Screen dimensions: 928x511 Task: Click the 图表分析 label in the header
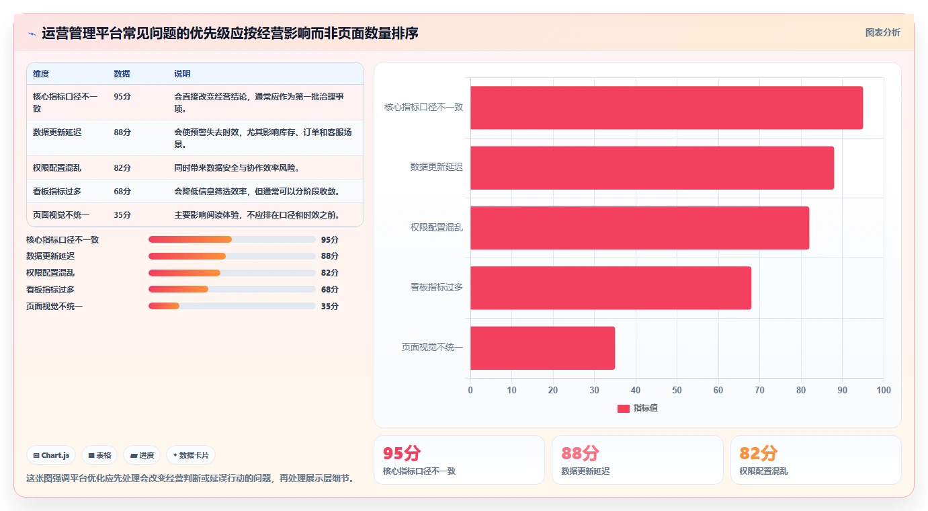pyautogui.click(x=882, y=33)
